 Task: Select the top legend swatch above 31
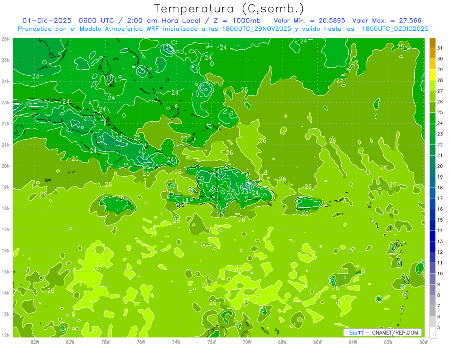tap(432, 43)
